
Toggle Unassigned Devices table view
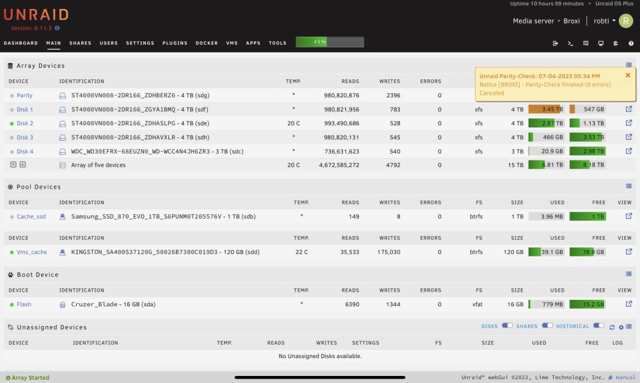629,326
